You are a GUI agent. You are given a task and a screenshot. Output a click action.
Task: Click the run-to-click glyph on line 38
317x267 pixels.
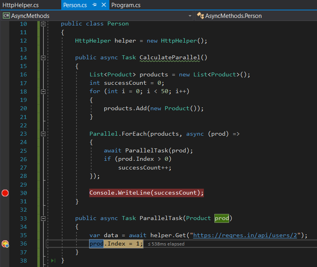tap(53, 261)
